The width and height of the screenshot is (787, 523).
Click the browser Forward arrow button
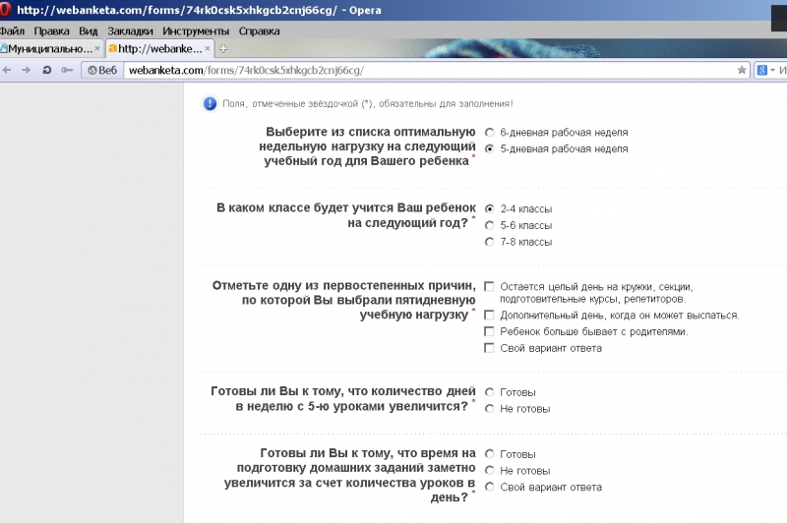27,70
